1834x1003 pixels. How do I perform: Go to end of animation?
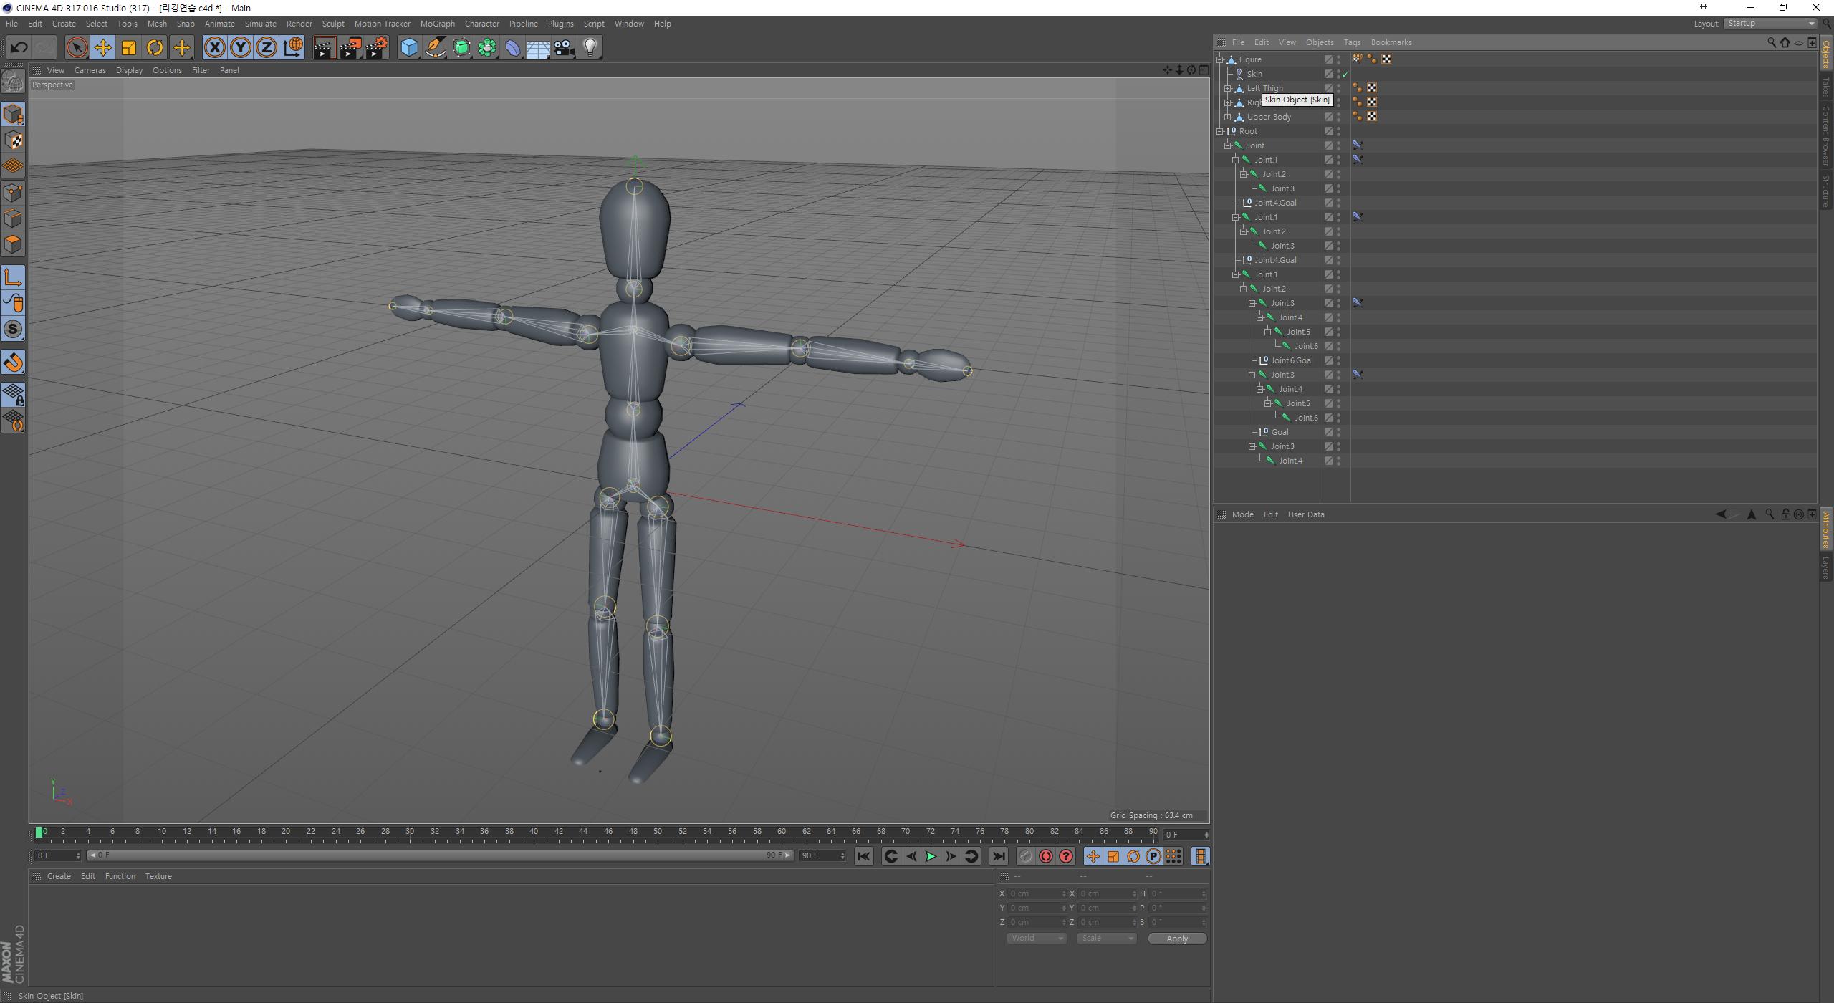(998, 856)
